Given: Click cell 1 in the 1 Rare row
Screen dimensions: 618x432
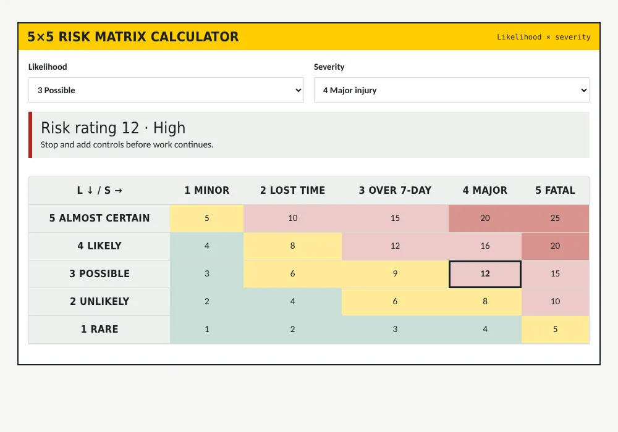Looking at the screenshot, I should point(206,330).
